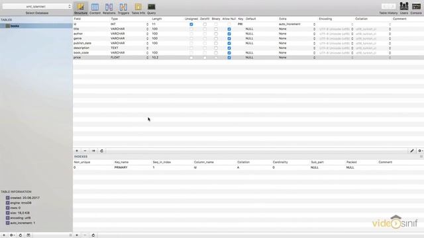Open Type dropdown for description field

147,48
